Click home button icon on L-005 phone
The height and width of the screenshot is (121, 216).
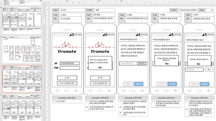point(199,91)
